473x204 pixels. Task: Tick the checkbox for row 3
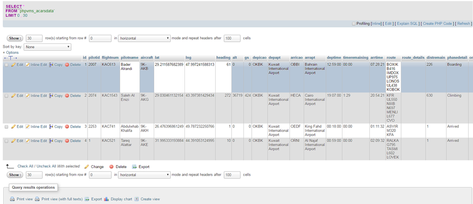[x=6, y=127]
